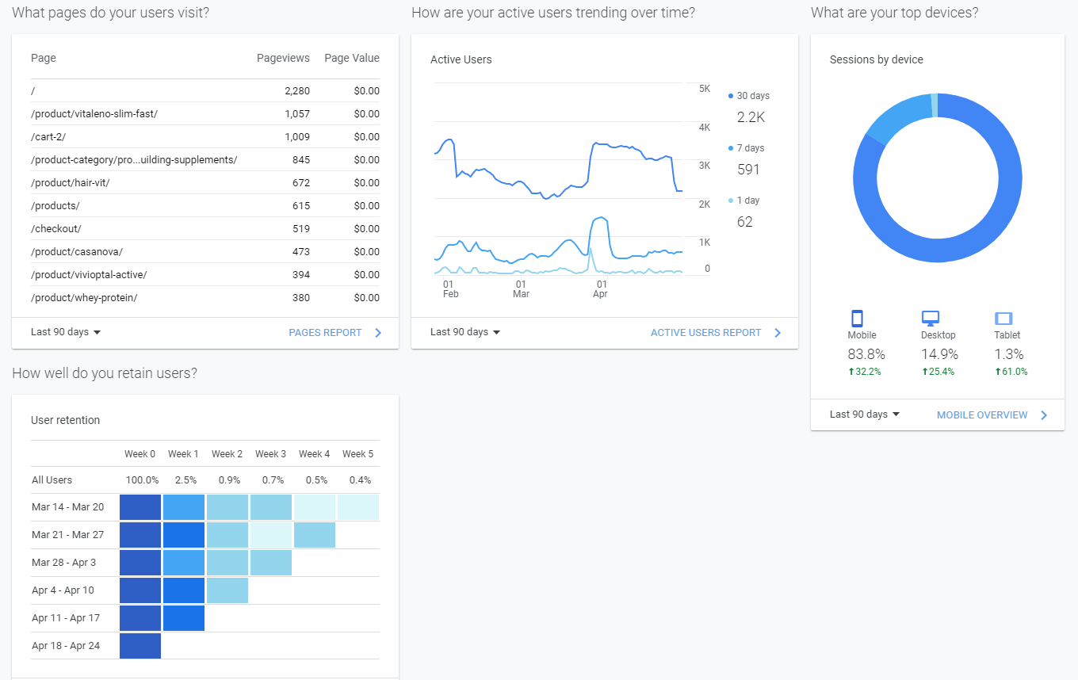Screen dimensions: 1078x680
Task: Click the 1 day legend dot
Action: 731,201
